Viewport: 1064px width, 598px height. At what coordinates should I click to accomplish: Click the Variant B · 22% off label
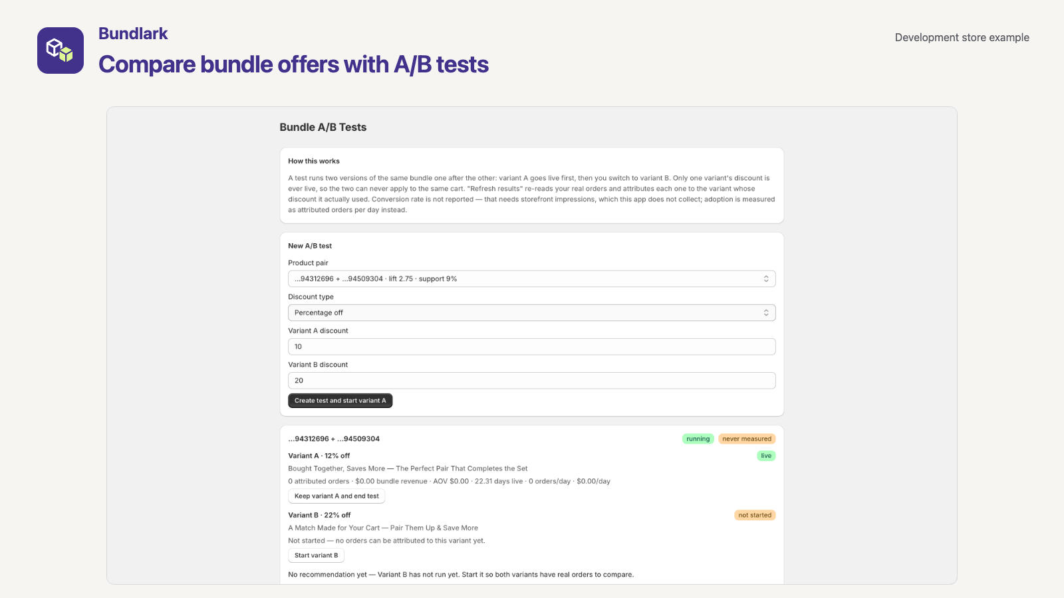point(319,515)
